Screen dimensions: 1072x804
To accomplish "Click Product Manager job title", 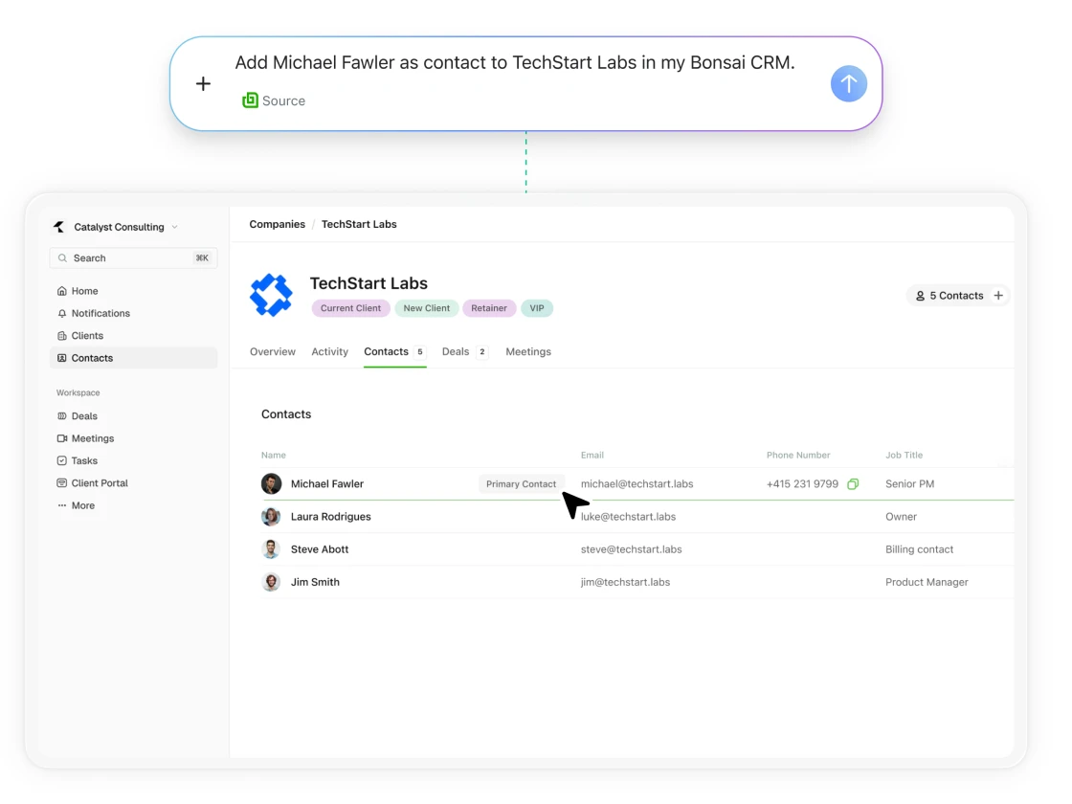I will (927, 583).
